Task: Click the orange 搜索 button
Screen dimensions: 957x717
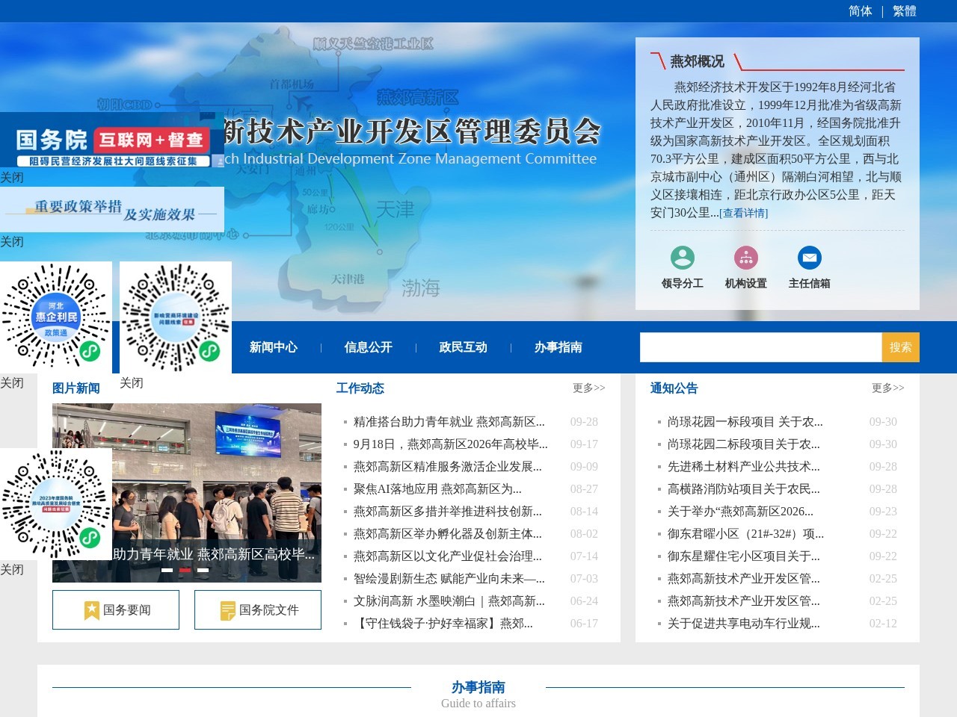Action: pos(901,347)
